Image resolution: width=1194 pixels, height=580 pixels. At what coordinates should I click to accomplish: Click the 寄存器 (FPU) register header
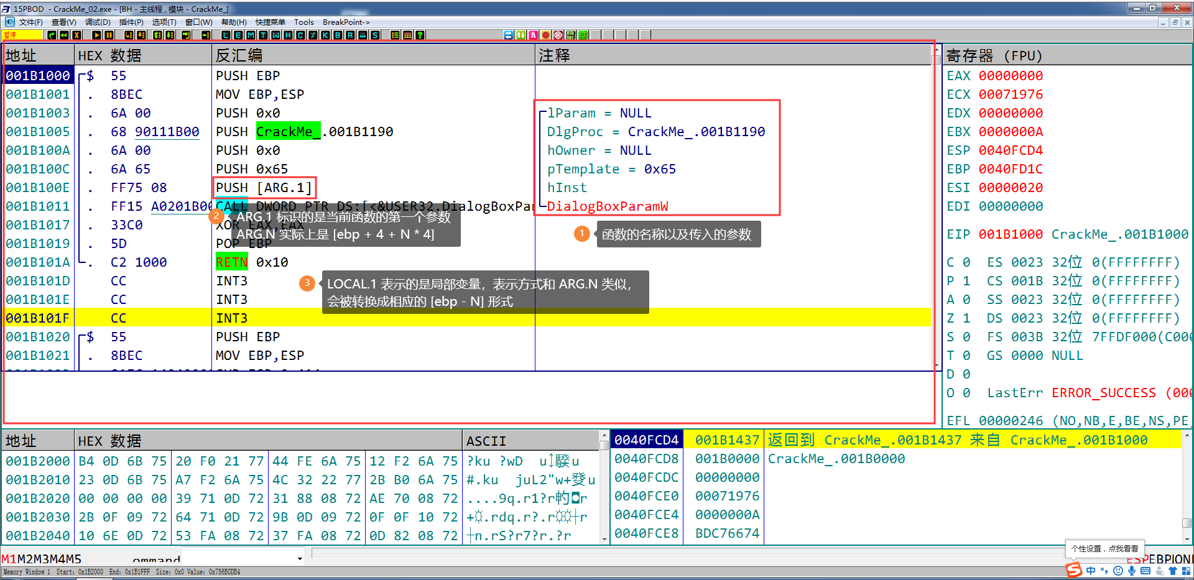(1068, 55)
